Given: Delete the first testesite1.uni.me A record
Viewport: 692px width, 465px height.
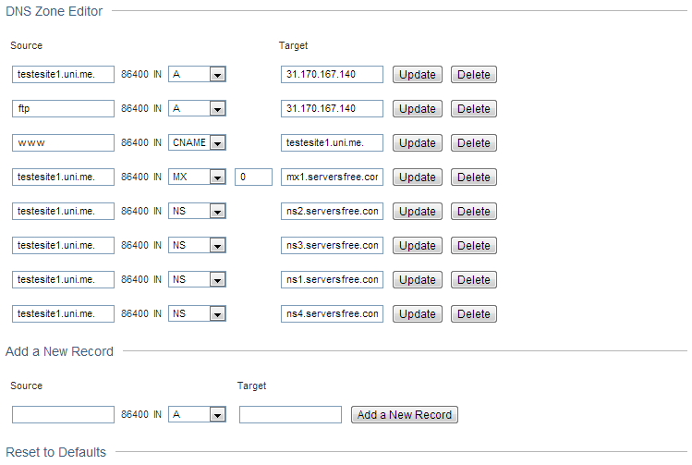Looking at the screenshot, I should point(474,75).
